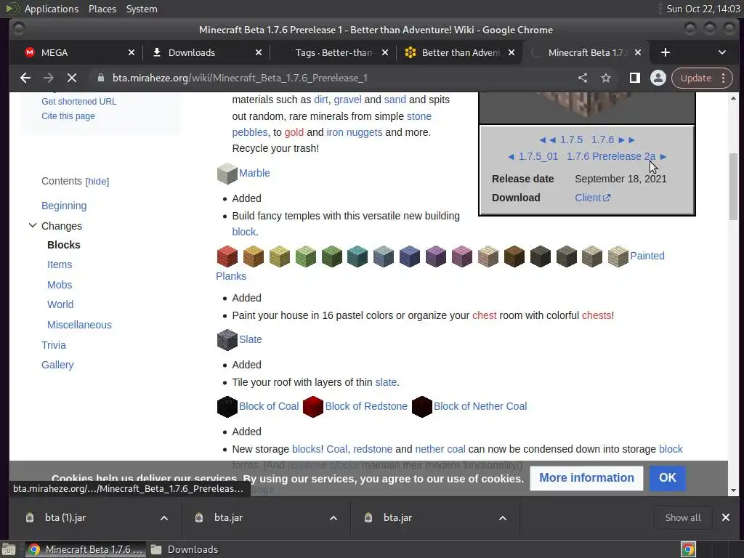744x558 pixels.
Task: Open the Places menu
Action: [102, 9]
